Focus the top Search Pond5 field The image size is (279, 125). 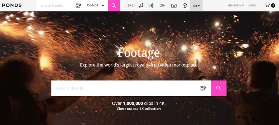pos(56,6)
